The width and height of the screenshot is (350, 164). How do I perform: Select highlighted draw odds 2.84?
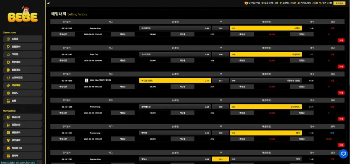pos(220,159)
